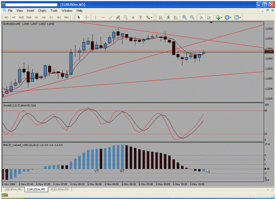Open the View menu
Screen dimensions: 276x199
coord(20,11)
